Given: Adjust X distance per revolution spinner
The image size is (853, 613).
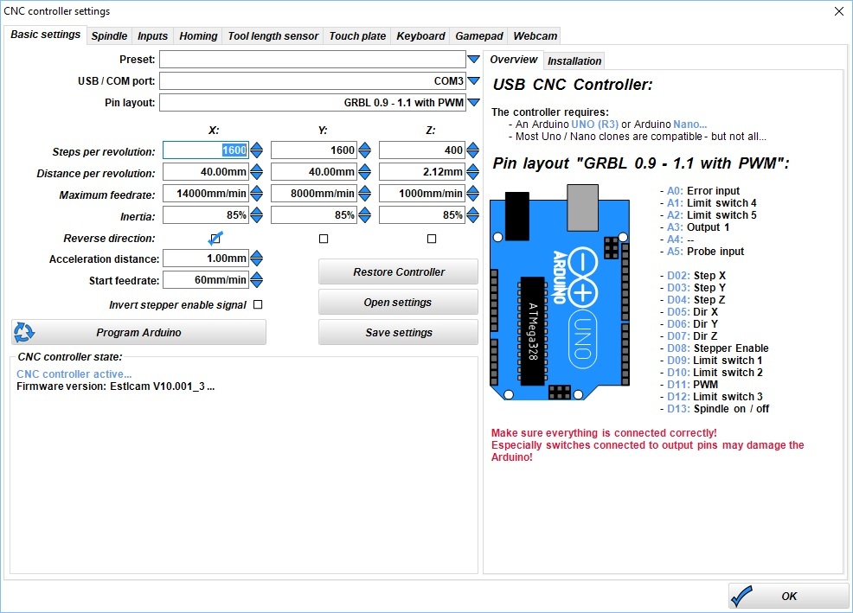Looking at the screenshot, I should tap(257, 172).
